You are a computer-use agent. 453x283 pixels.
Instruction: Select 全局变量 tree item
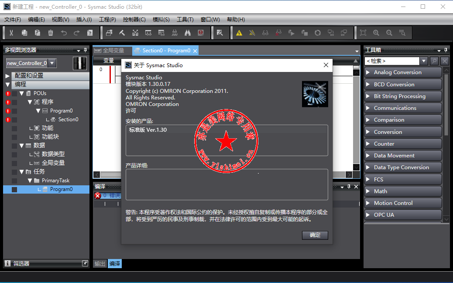pos(53,163)
